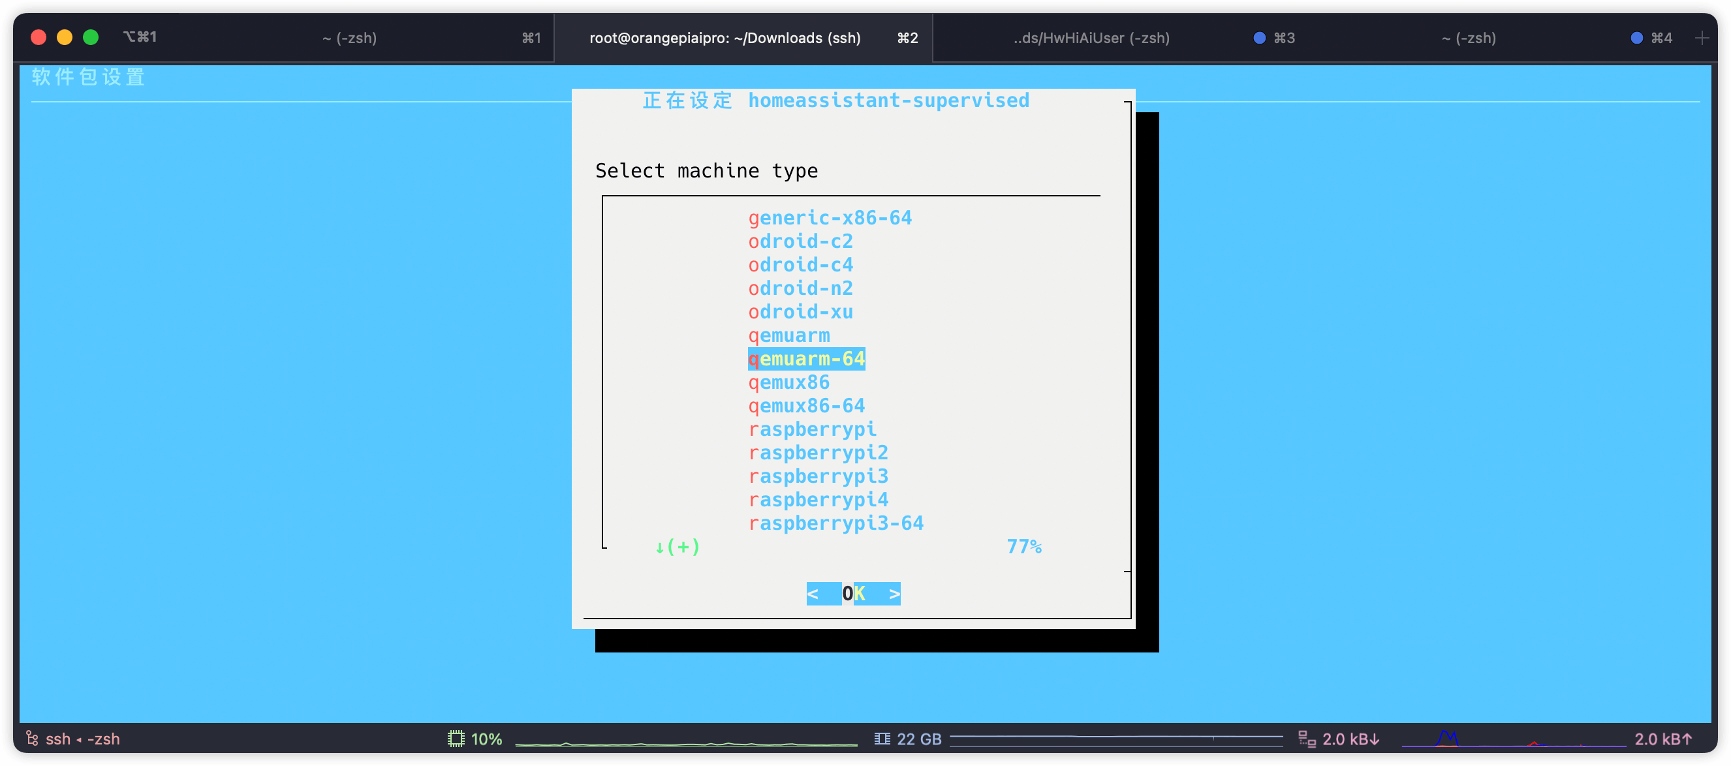Click the memory icon beside 22 GB

882,739
